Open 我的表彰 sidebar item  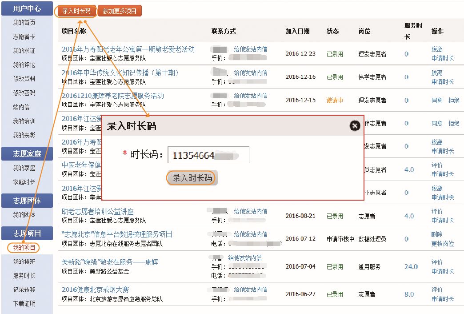click(x=24, y=135)
